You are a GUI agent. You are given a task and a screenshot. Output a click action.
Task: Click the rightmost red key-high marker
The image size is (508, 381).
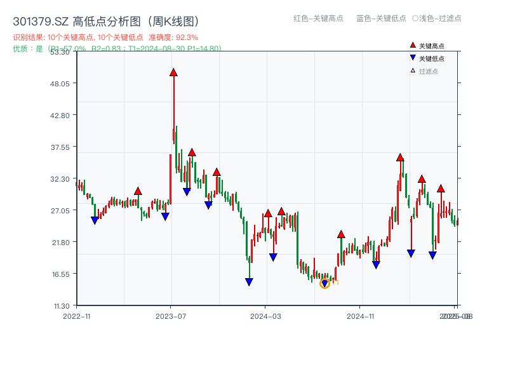coord(441,189)
